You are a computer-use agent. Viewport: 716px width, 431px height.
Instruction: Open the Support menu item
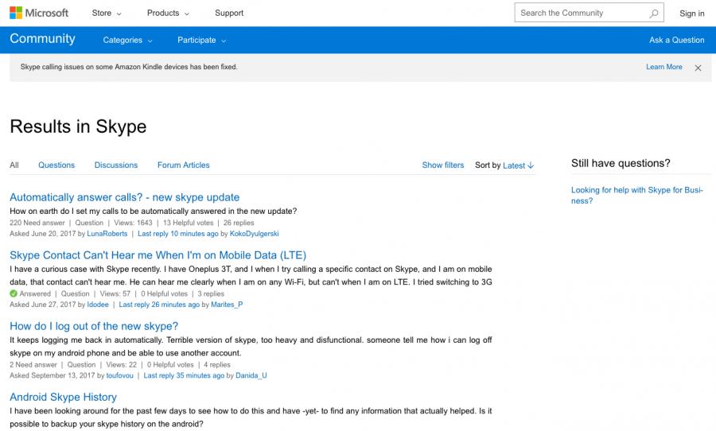(x=229, y=14)
